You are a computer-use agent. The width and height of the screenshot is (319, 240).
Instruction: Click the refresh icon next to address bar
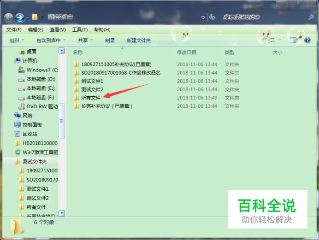click(x=212, y=17)
